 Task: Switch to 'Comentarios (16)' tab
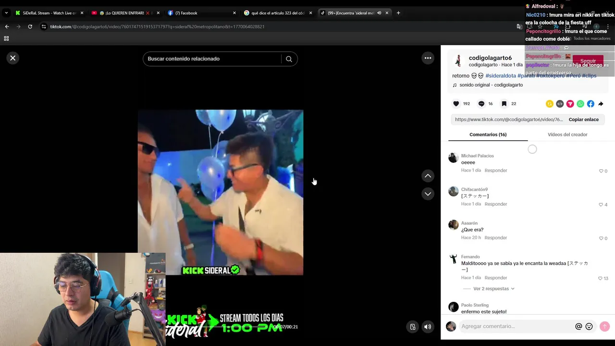pyautogui.click(x=488, y=135)
